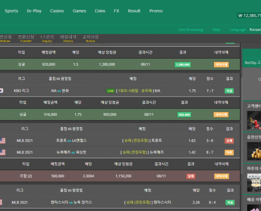Click the 1회초~5회말 승무패 bet label
Viewport: 261px width, 211px height.
(x=135, y=91)
